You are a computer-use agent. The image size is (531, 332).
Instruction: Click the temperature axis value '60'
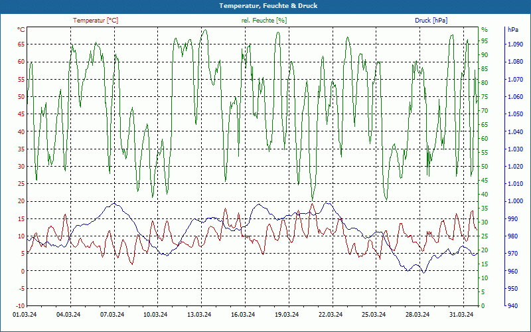[21, 62]
